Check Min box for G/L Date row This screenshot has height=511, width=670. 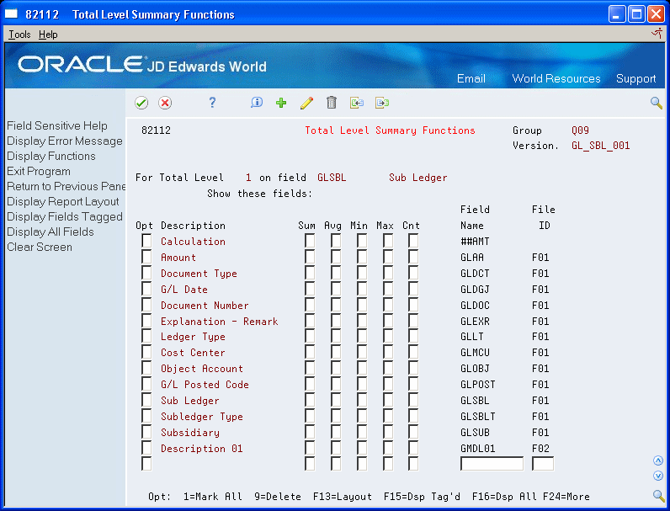[x=361, y=289]
